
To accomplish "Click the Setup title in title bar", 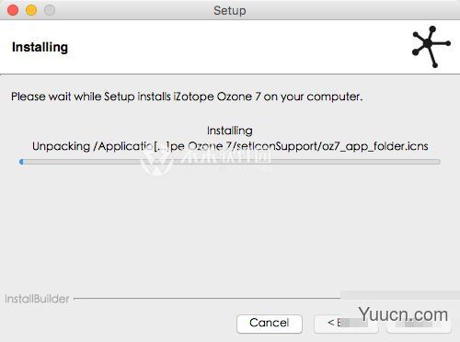I will click(x=230, y=10).
